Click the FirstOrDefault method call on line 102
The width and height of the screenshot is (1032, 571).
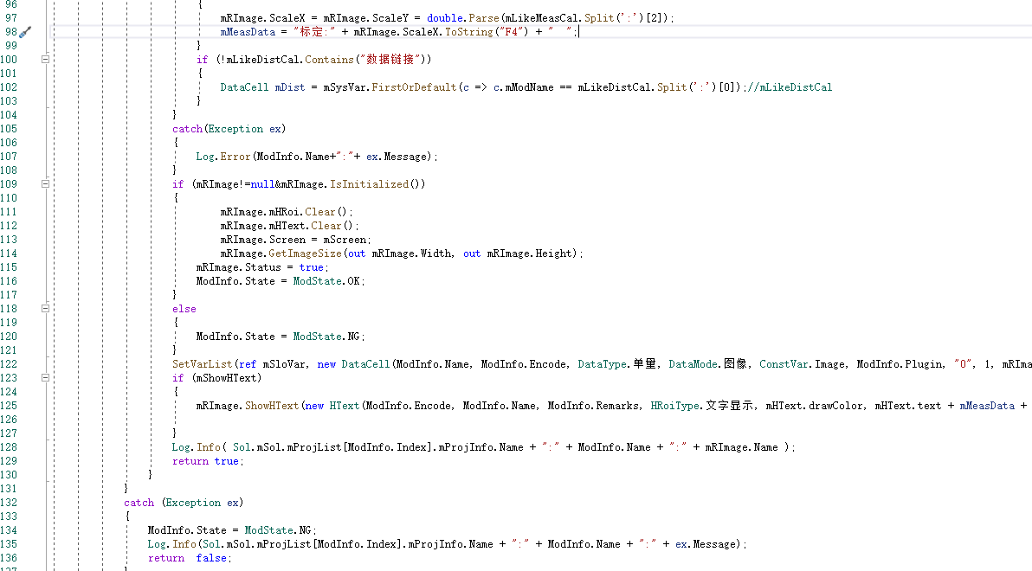[413, 87]
